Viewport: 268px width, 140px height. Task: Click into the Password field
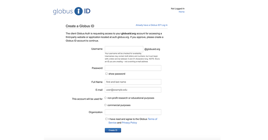click(x=133, y=68)
